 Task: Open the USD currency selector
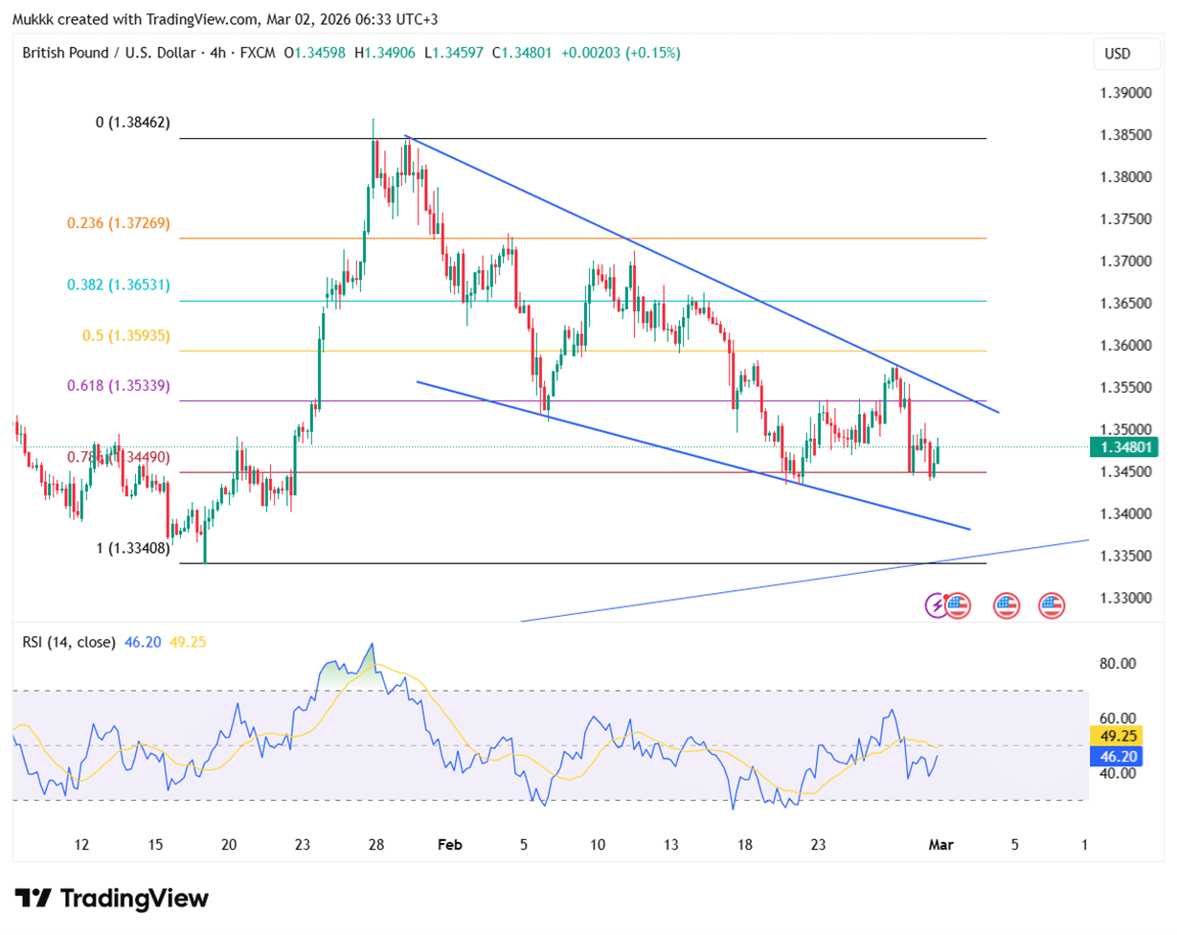[1118, 54]
